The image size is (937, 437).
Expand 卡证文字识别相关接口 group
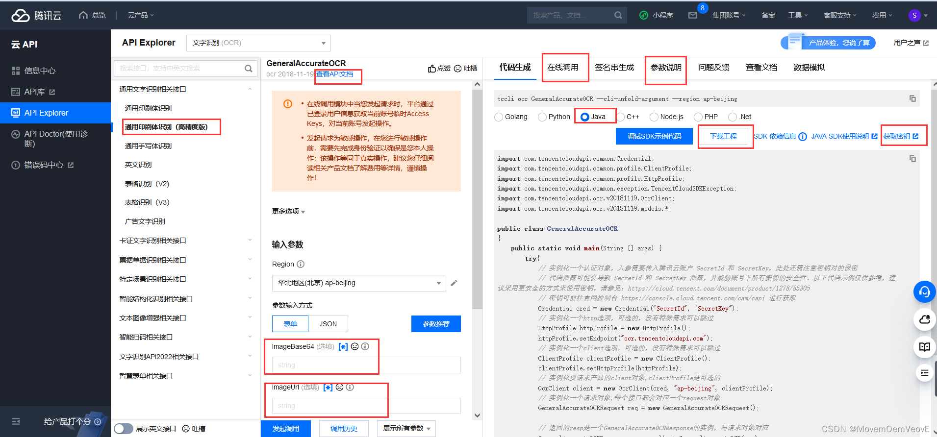(x=185, y=241)
